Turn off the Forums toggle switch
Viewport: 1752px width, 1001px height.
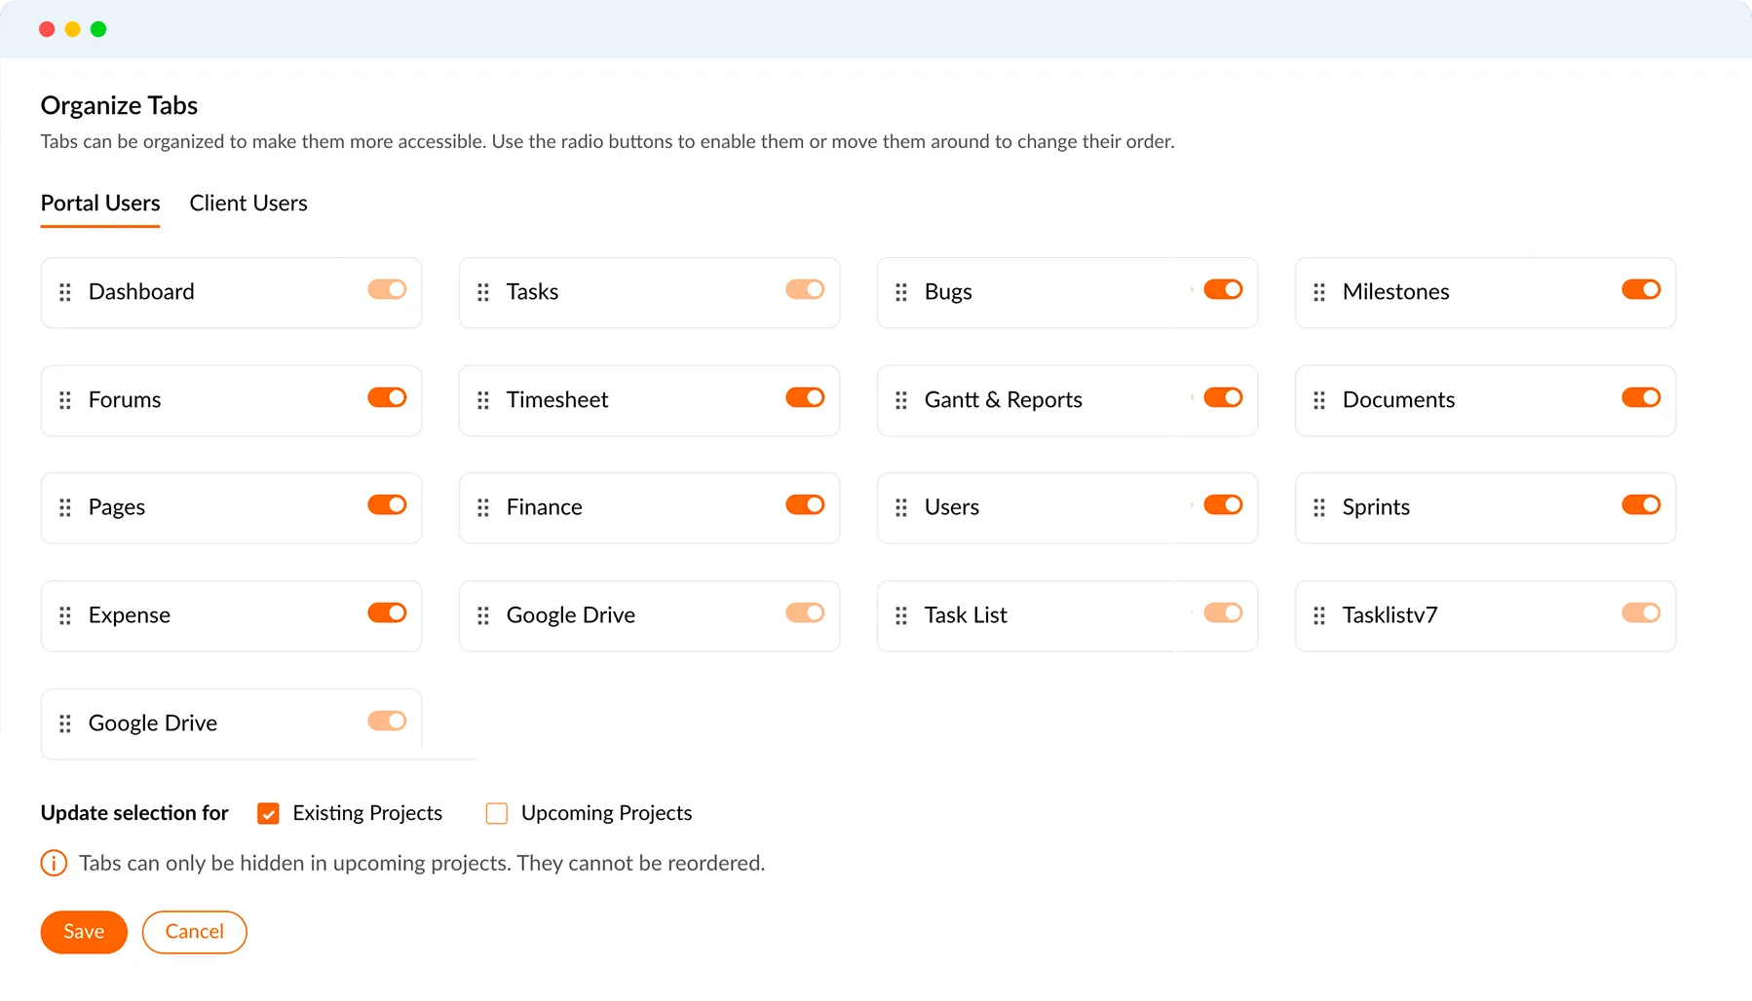(x=387, y=397)
